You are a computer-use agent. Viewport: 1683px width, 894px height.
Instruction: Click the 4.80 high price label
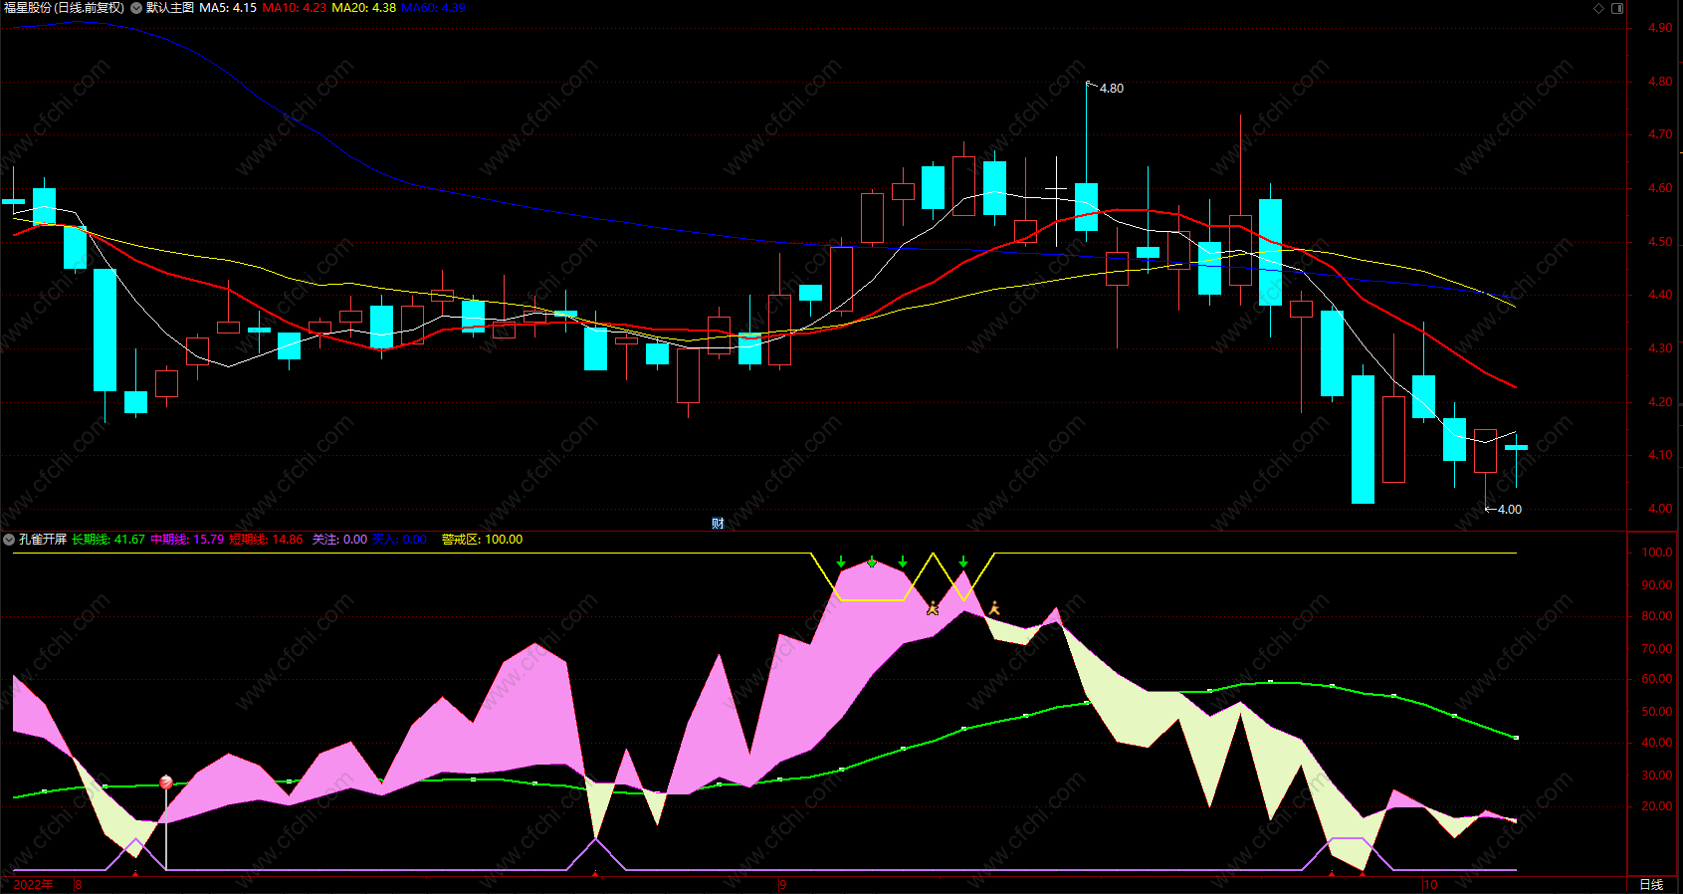[x=1112, y=89]
